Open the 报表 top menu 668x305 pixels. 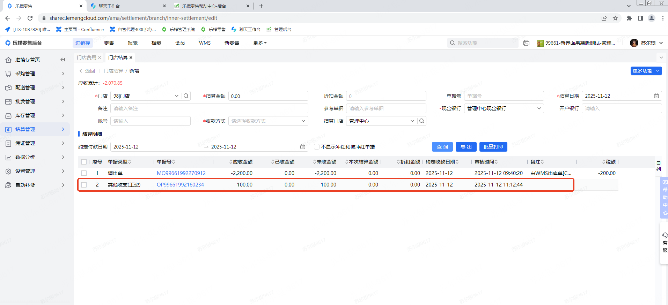coord(133,43)
